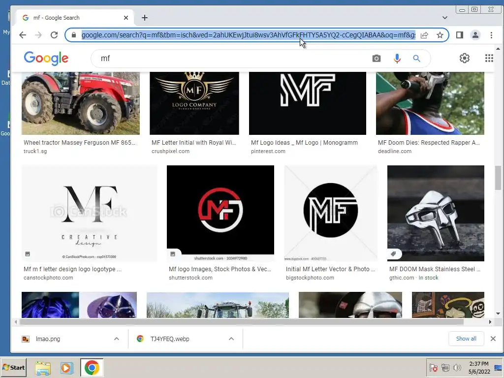Close the downloads bar
This screenshot has width=504, height=378.
pos(493,339)
